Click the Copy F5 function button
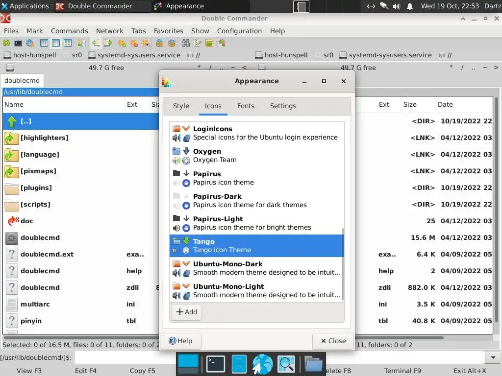The image size is (502, 376). (143, 371)
